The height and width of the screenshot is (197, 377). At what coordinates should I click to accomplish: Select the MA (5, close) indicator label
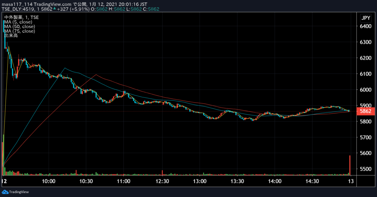tap(18, 22)
